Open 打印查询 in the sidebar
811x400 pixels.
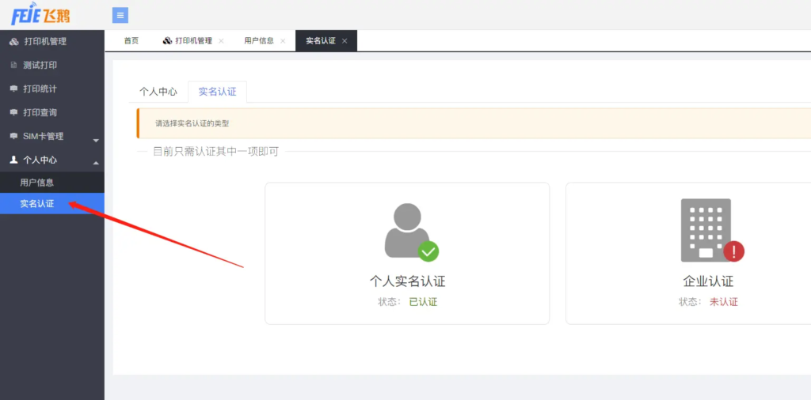click(x=40, y=112)
